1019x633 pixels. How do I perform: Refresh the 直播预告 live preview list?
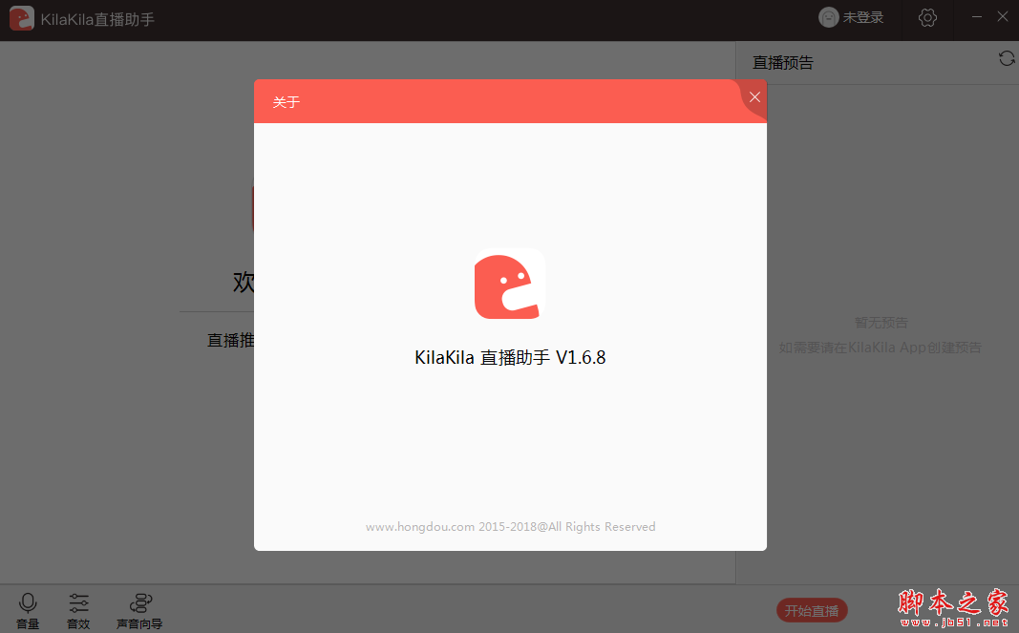pos(1007,58)
